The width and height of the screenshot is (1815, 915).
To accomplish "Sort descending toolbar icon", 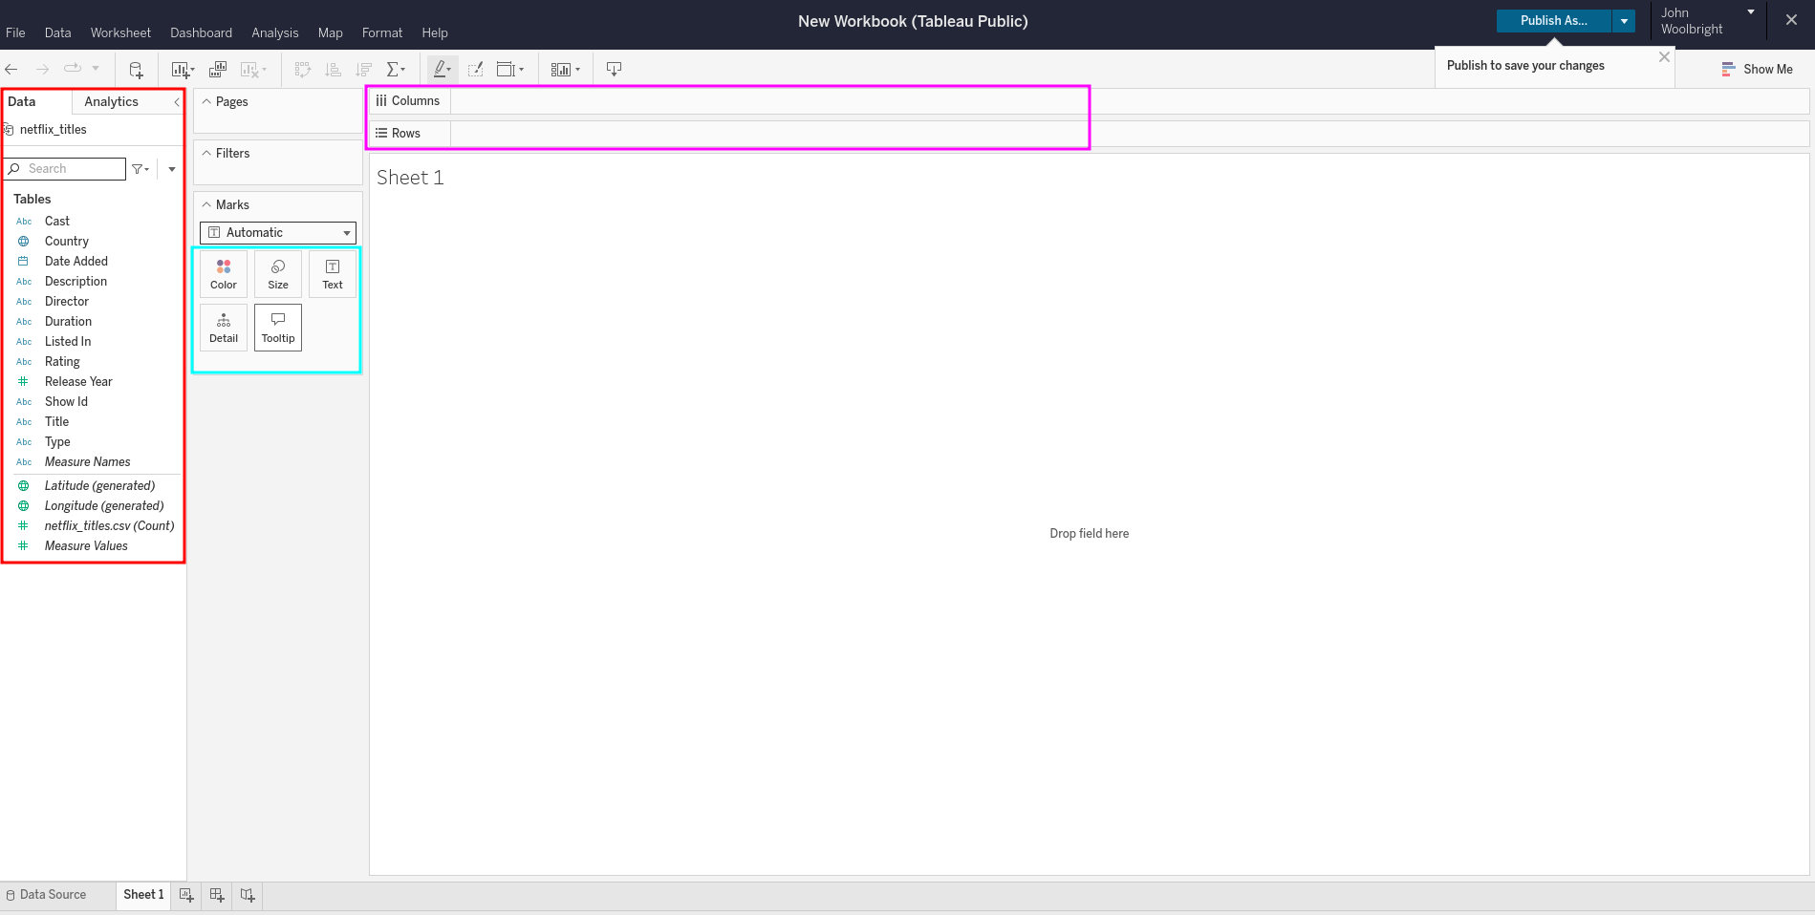I will pos(363,69).
